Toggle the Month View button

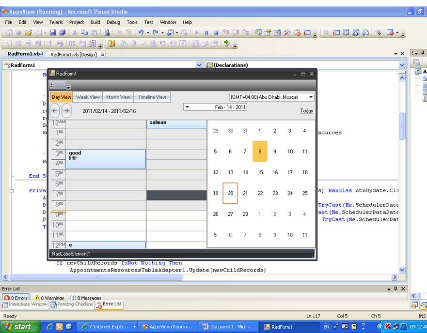118,97
